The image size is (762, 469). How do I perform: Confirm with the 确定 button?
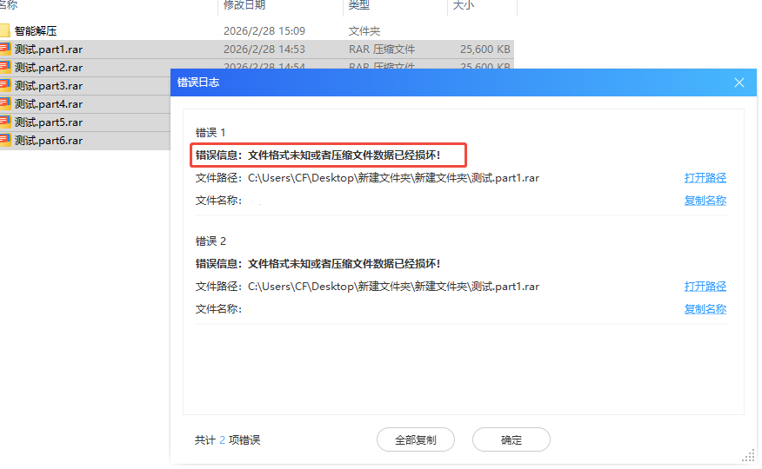pyautogui.click(x=511, y=439)
